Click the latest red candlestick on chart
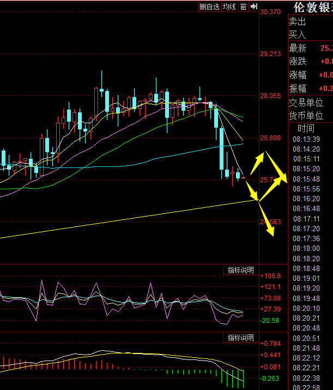This screenshot has width=333, height=390. tap(244, 178)
